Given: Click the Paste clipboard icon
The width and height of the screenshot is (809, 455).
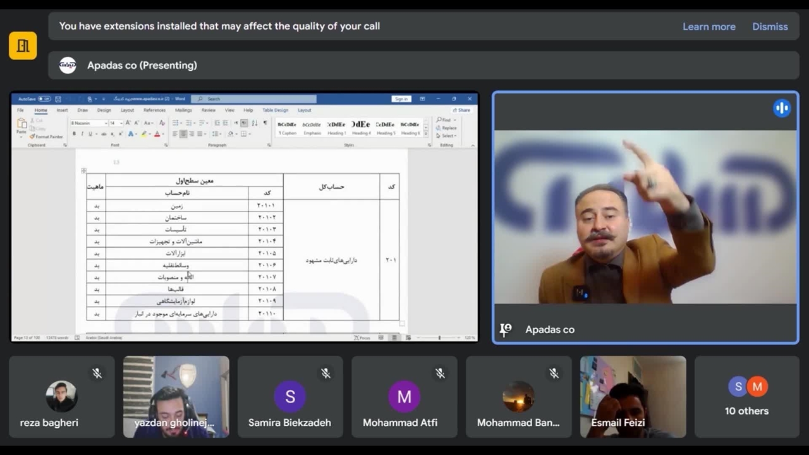Looking at the screenshot, I should point(22,125).
